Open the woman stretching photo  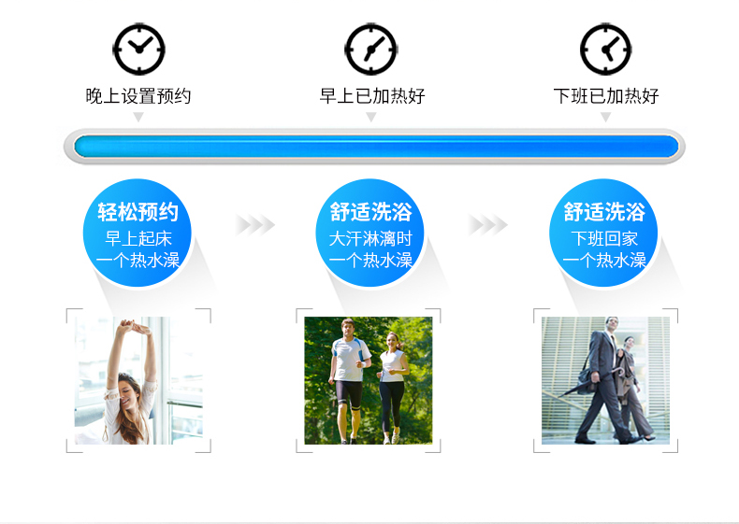138,380
